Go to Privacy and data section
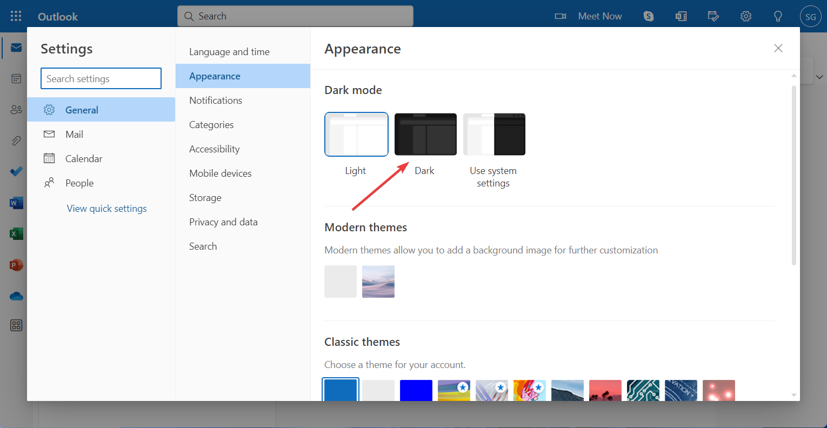Screen dimensions: 827x428 (x=243, y=222)
